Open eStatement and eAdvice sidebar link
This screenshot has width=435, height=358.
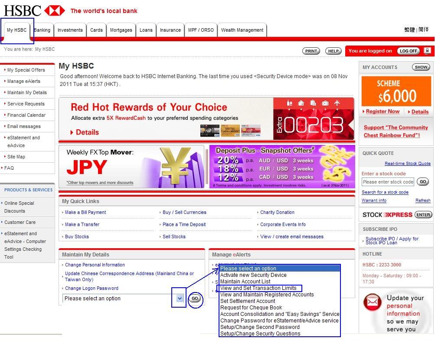coord(23,141)
